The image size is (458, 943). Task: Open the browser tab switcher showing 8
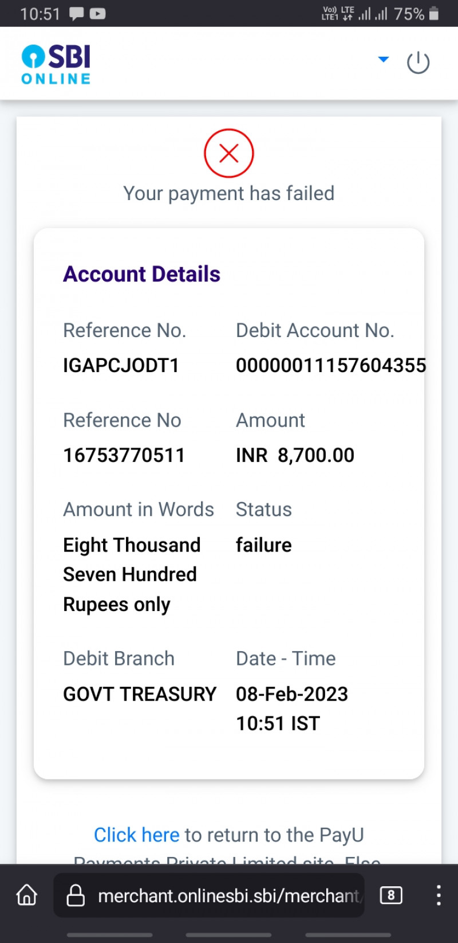pyautogui.click(x=391, y=895)
